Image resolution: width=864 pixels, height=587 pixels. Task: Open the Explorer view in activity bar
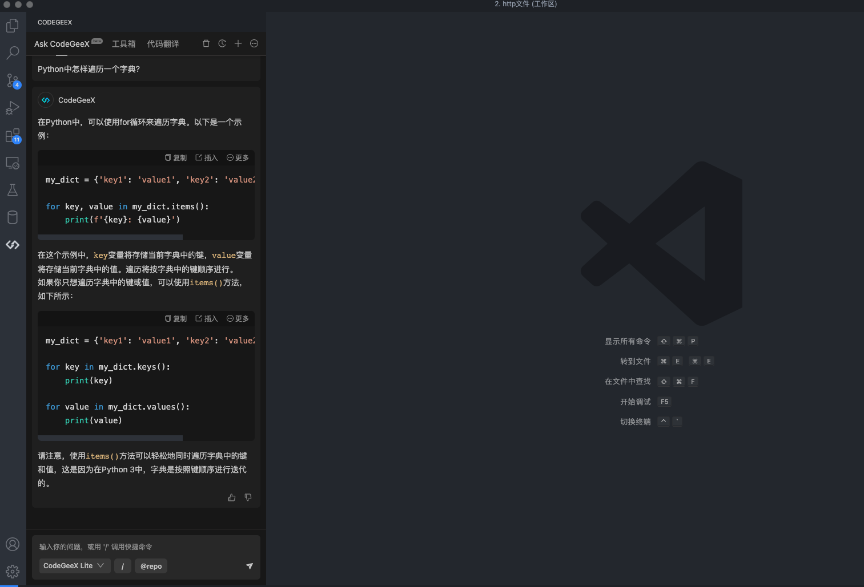pos(13,26)
